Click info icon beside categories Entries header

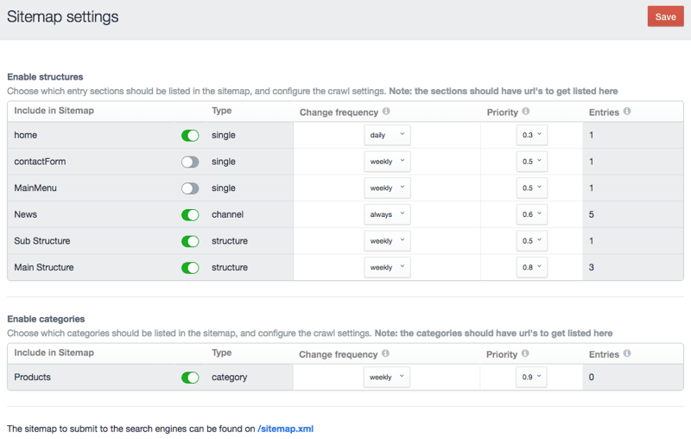627,353
